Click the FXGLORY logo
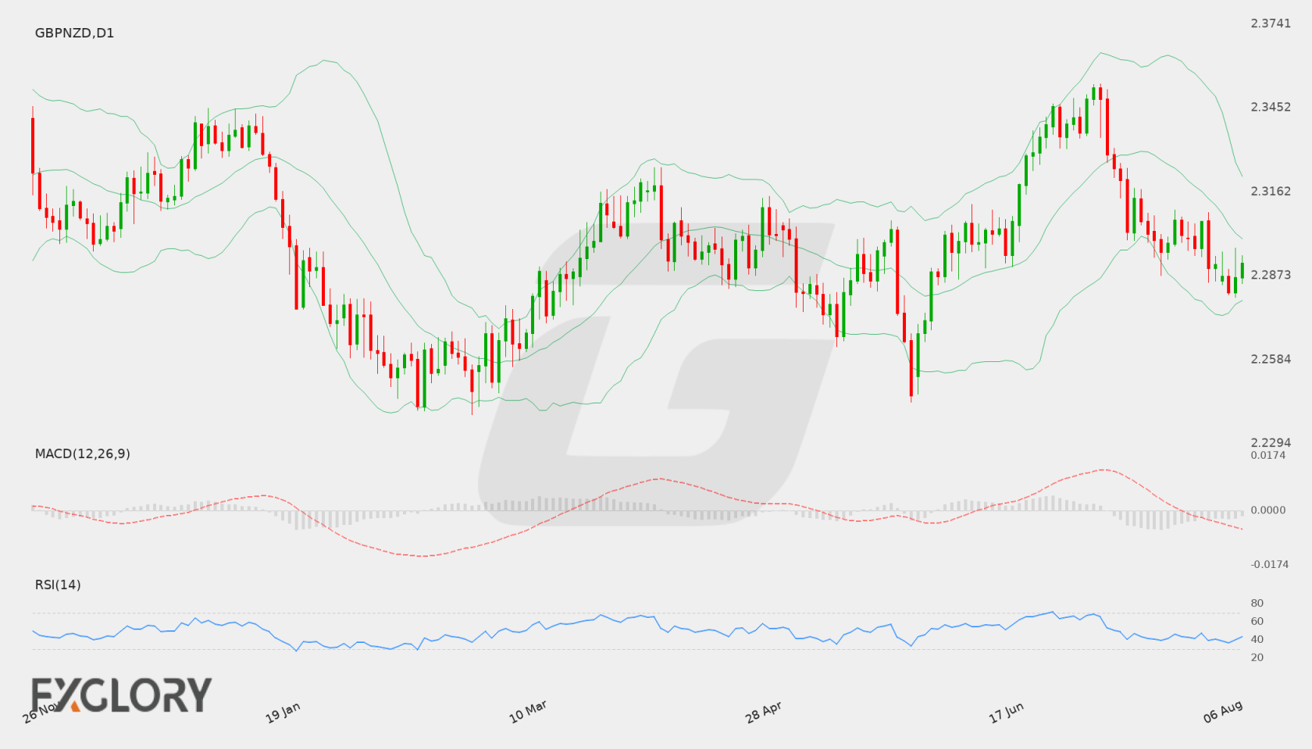 click(x=121, y=695)
